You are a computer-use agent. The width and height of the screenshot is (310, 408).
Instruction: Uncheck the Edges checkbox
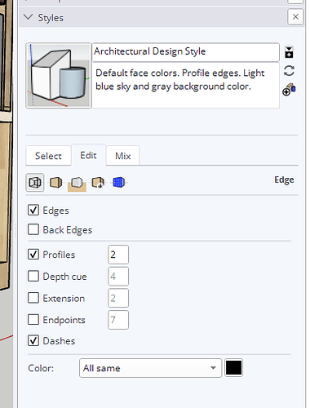[33, 211]
